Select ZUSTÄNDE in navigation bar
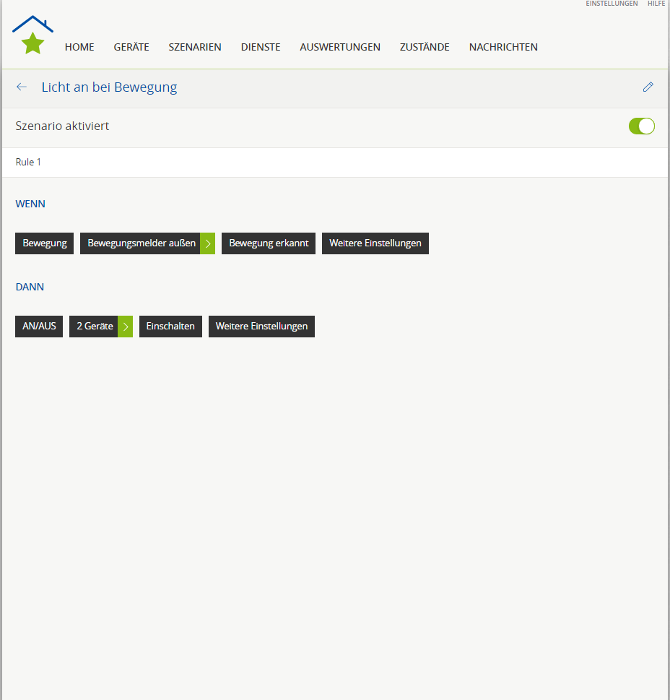The image size is (670, 700). click(425, 47)
